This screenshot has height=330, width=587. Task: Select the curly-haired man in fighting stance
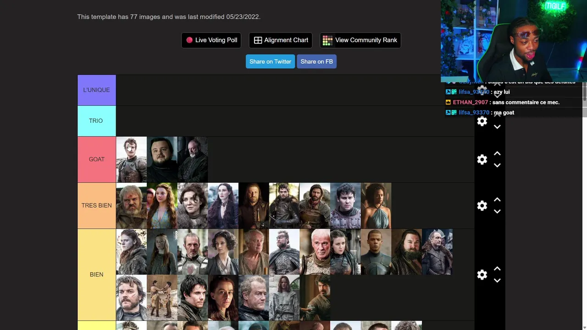pyautogui.click(x=315, y=297)
